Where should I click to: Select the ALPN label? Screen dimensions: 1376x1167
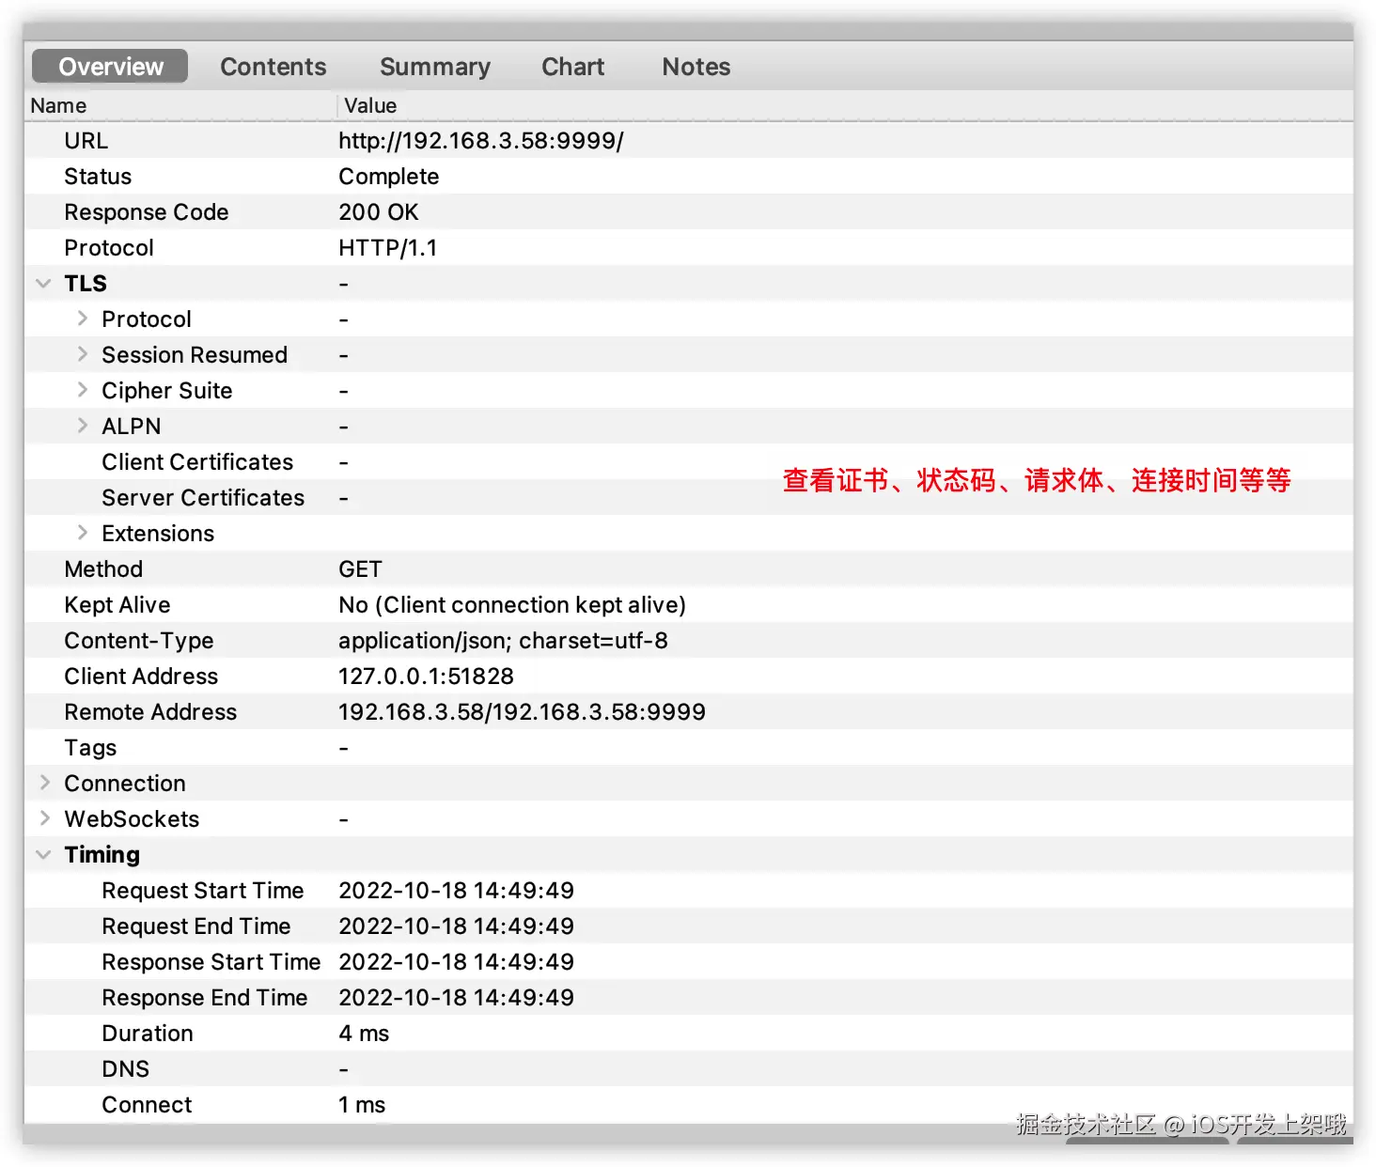tap(132, 427)
